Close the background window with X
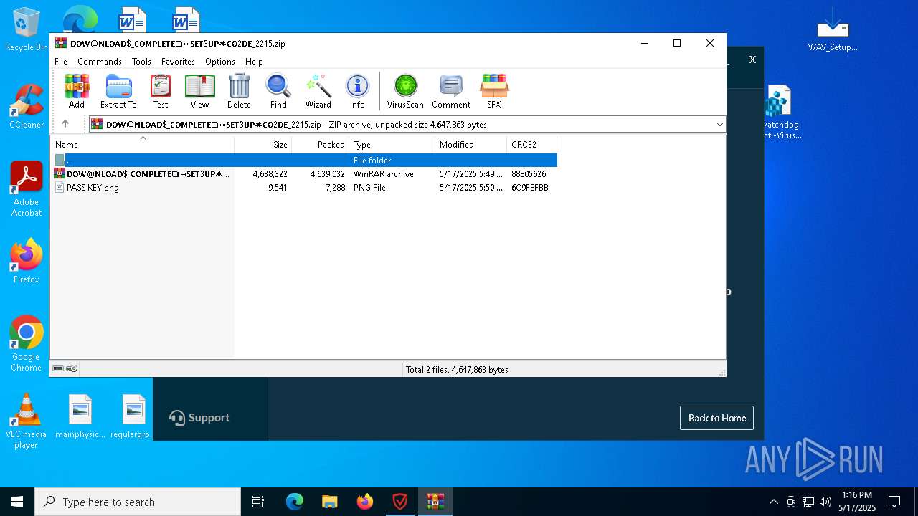This screenshot has width=918, height=516. click(x=752, y=59)
